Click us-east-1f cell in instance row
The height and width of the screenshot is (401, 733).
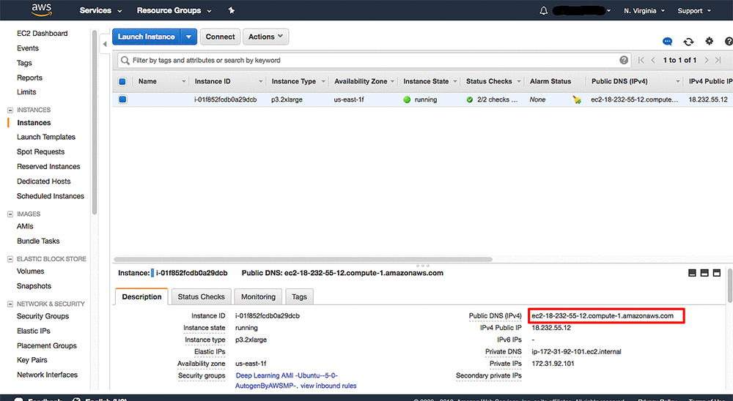pos(349,100)
